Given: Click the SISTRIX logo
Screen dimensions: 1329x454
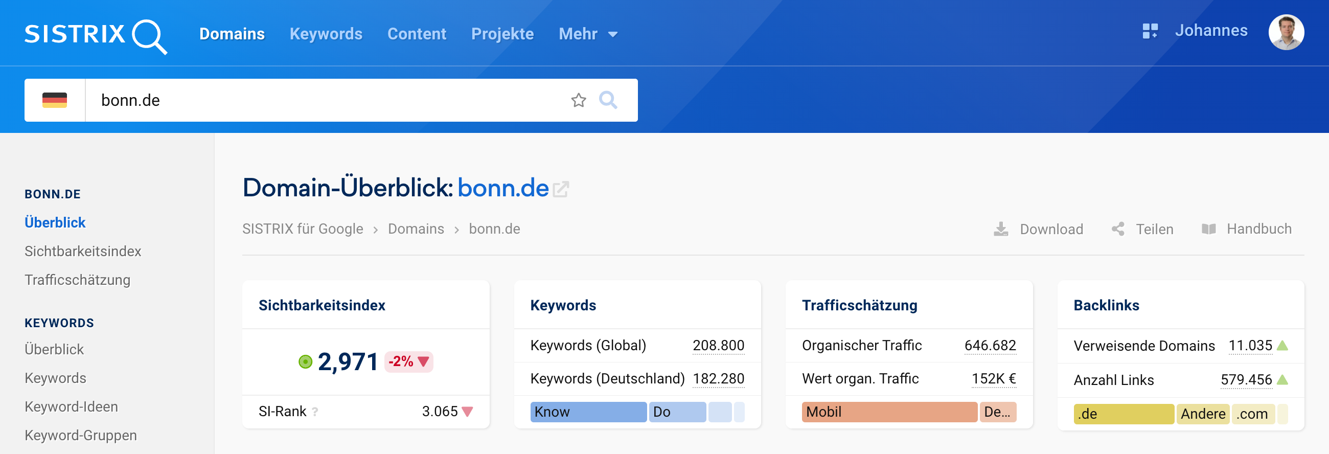Looking at the screenshot, I should pyautogui.click(x=96, y=35).
